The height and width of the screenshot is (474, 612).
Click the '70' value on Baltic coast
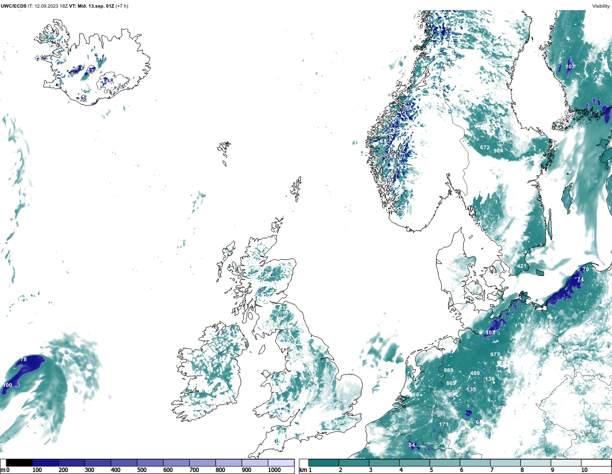(x=586, y=269)
